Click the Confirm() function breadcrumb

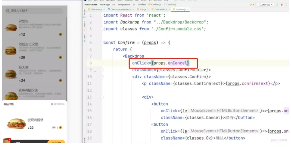(170, 5)
